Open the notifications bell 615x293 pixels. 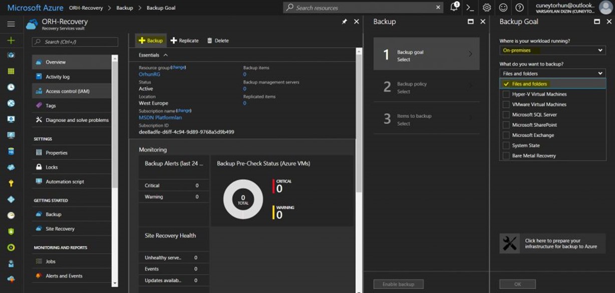click(454, 7)
